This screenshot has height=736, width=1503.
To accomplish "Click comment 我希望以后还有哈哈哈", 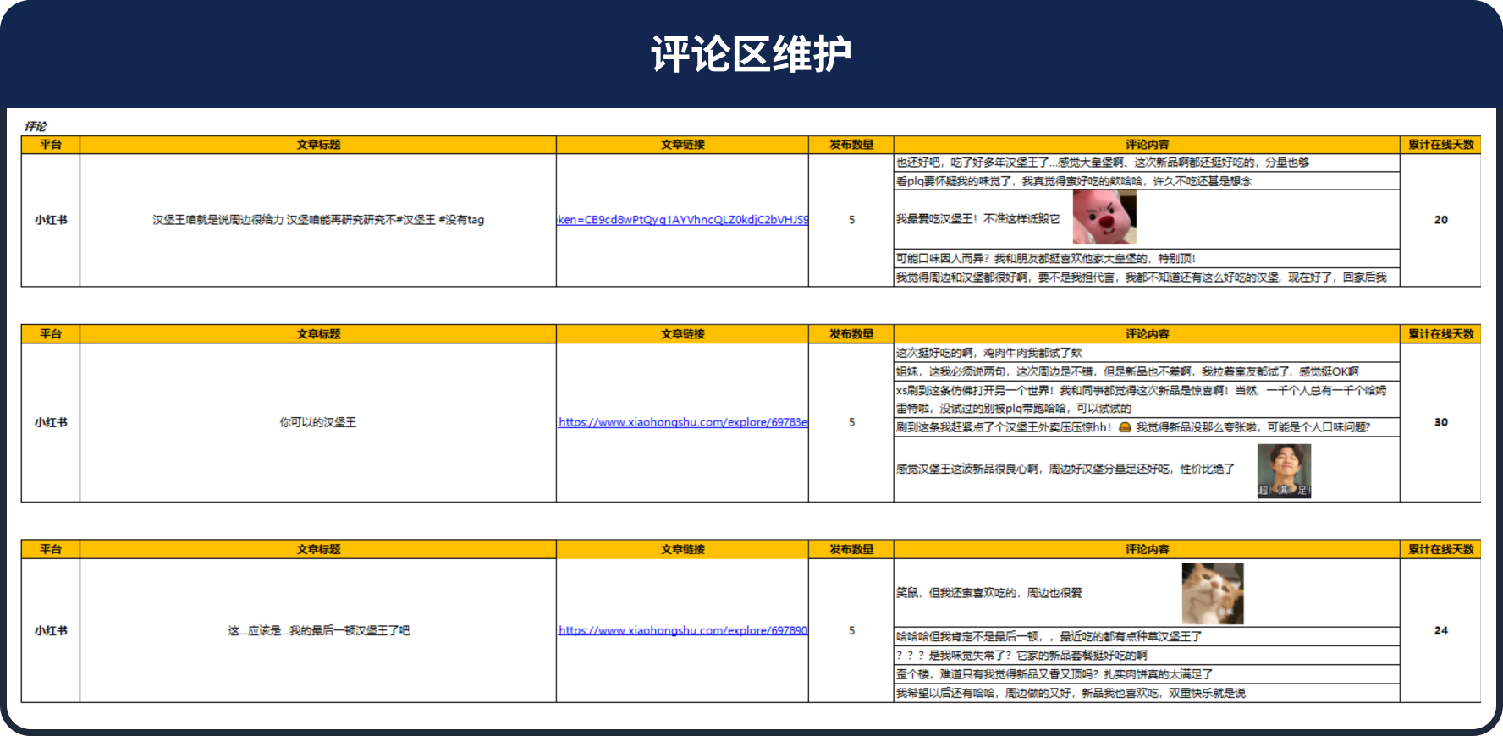I will 1071,693.
